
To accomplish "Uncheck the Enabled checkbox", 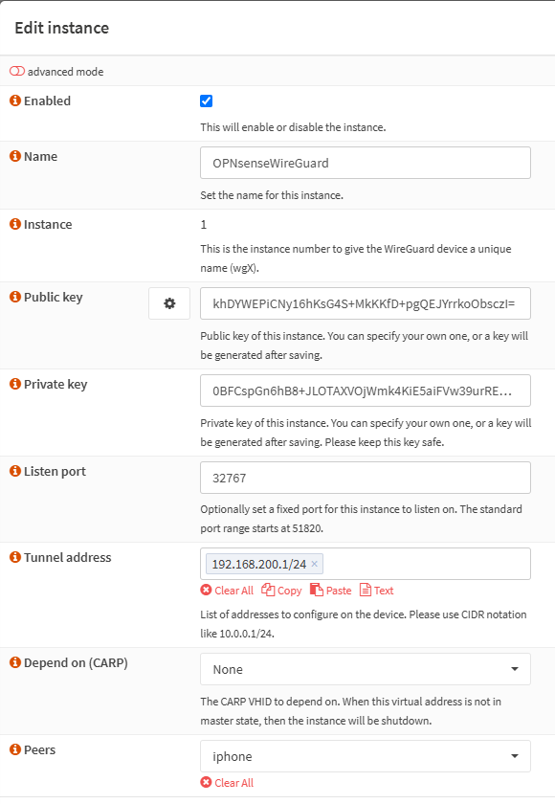I will click(x=206, y=101).
